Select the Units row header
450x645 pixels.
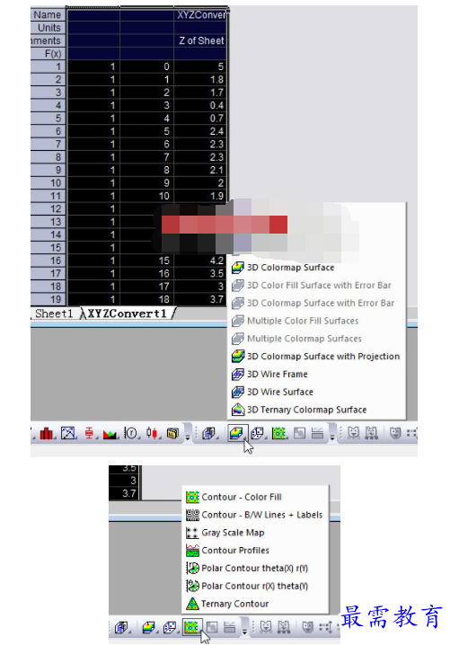click(49, 28)
